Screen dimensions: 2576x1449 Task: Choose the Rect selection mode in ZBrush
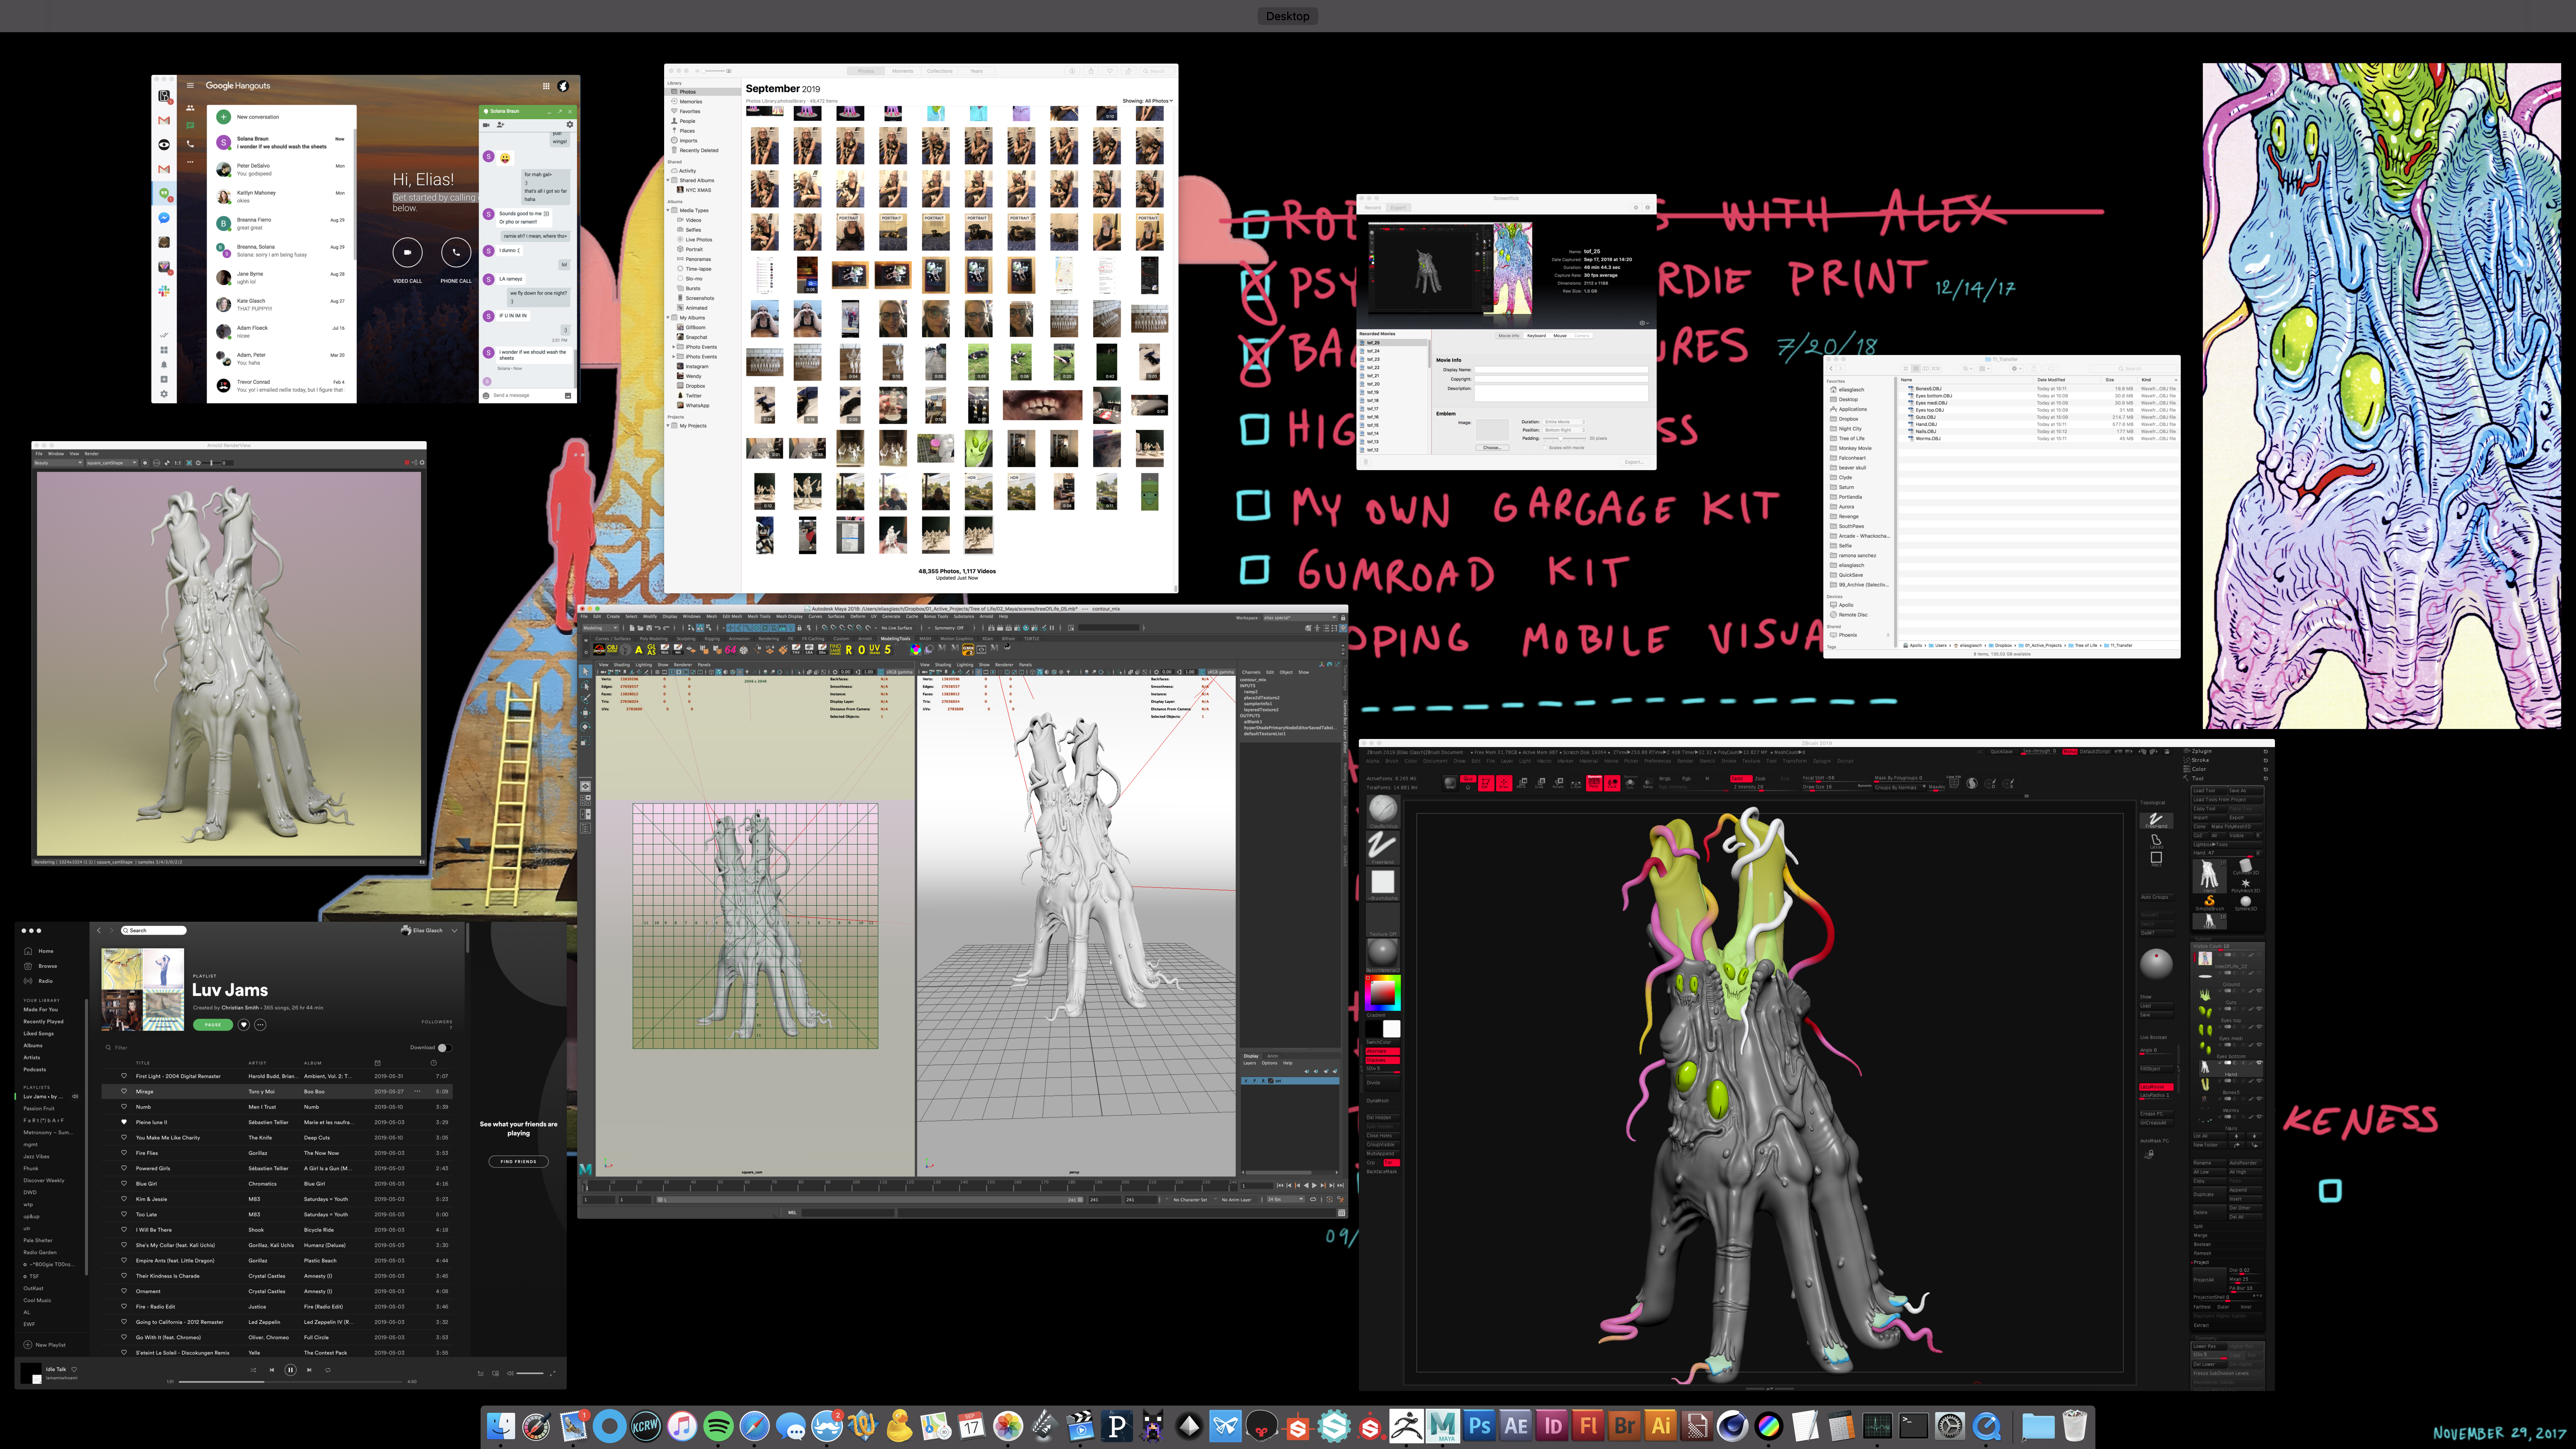tap(2157, 859)
